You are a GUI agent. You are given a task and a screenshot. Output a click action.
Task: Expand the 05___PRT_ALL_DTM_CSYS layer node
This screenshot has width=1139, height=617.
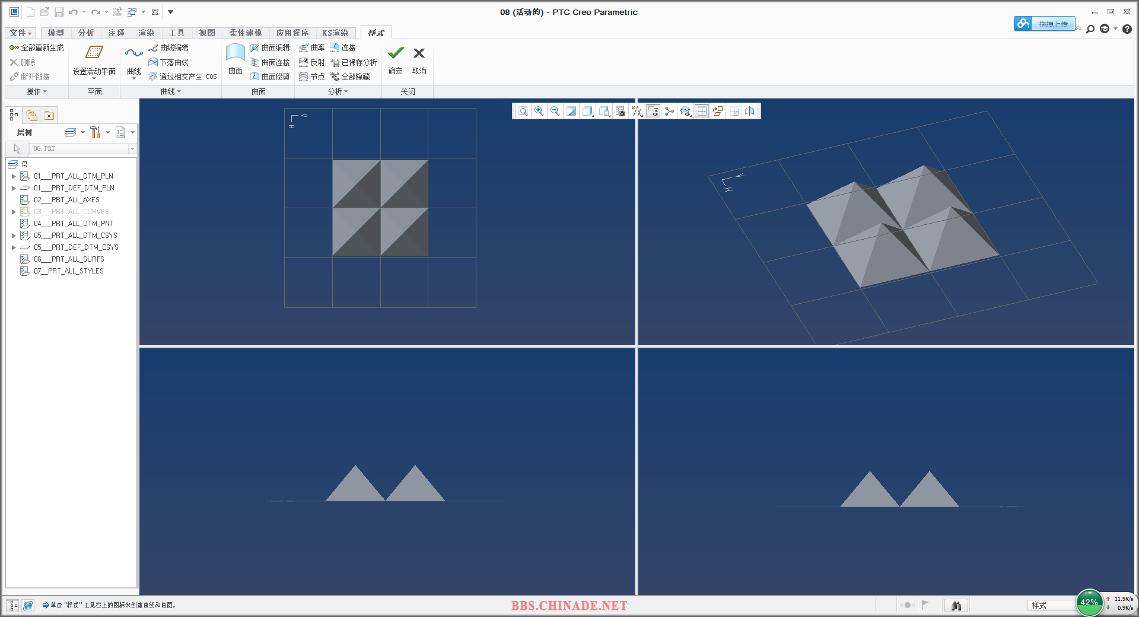coord(14,236)
